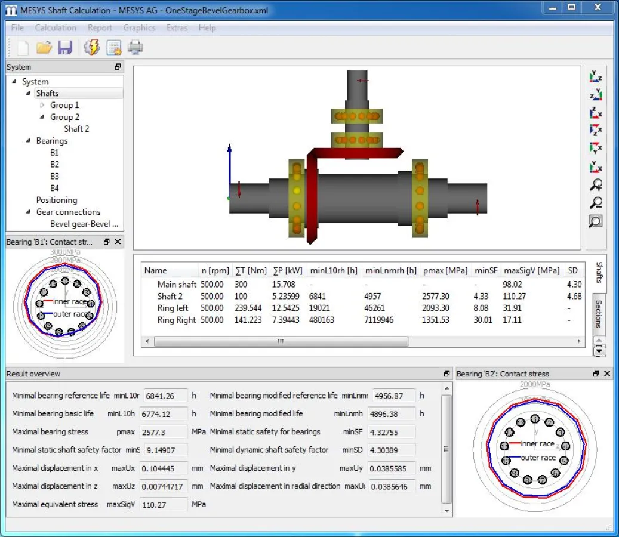Collapse the Bearings tree node
This screenshot has height=537, width=619.
point(28,141)
